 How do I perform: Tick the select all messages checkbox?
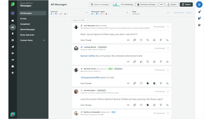(168, 20)
